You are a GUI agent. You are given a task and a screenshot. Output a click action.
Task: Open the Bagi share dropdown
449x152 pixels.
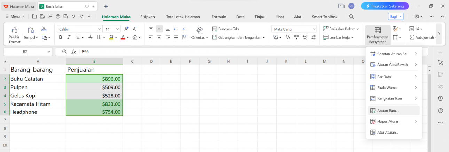tap(396, 16)
